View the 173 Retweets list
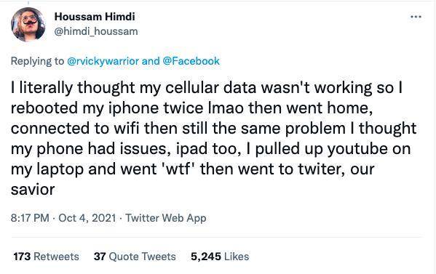This screenshot has height=274, width=436. 46,257
